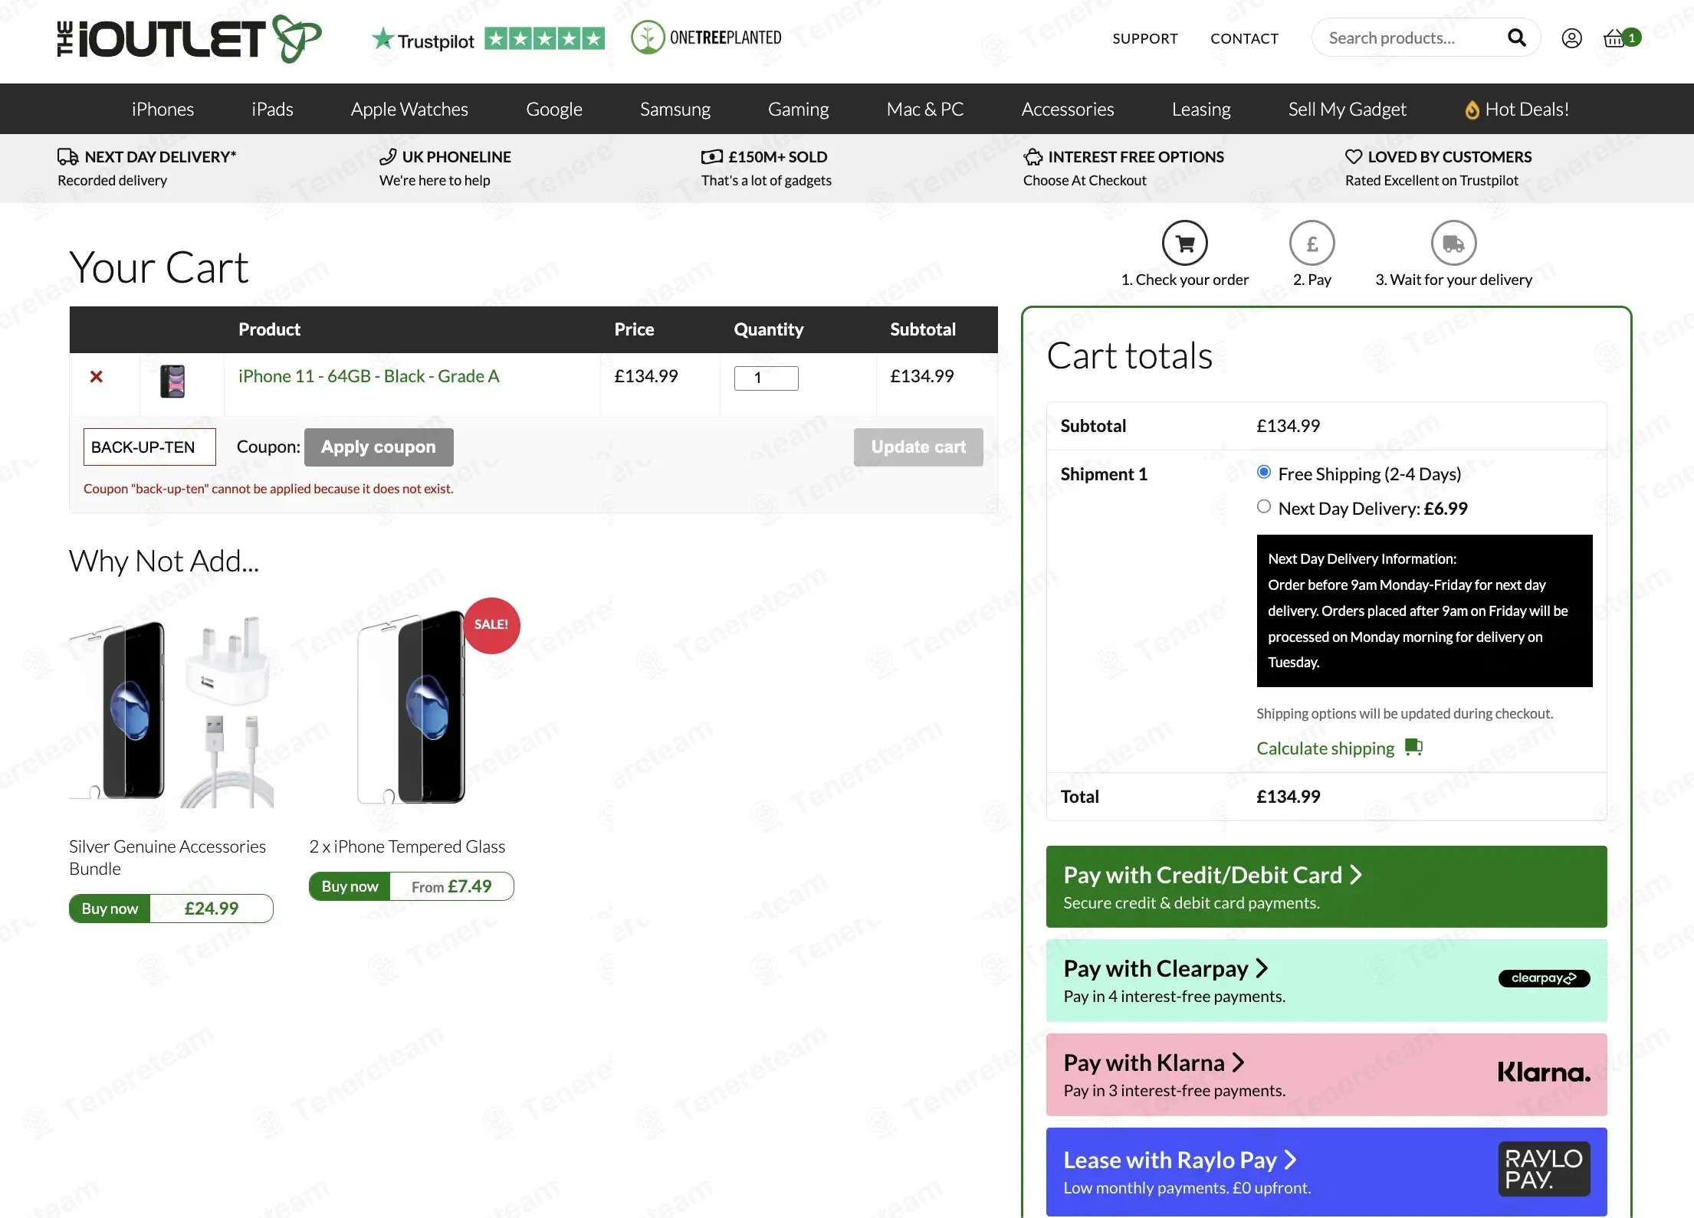Click the iOutlet logo
This screenshot has height=1218, width=1694.
189,39
